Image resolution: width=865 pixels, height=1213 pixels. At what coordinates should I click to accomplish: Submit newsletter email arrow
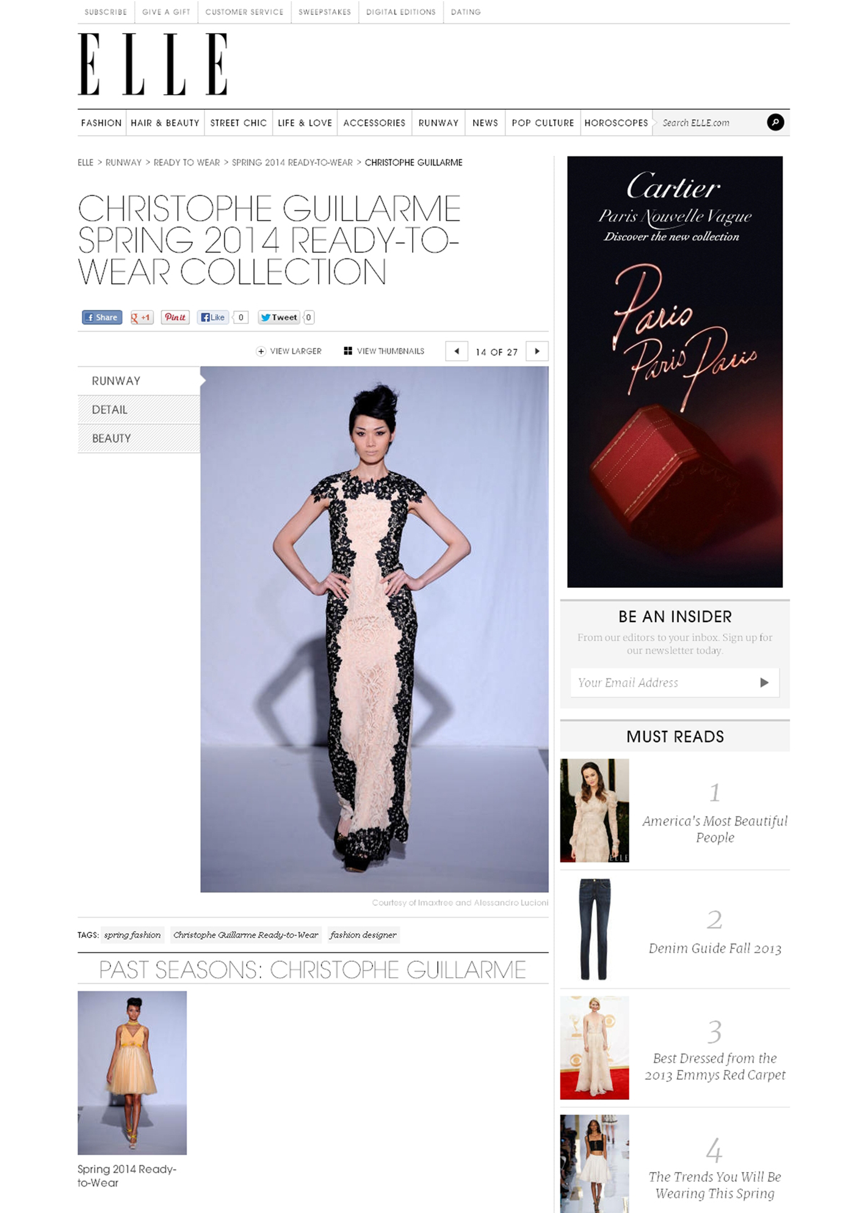point(764,683)
